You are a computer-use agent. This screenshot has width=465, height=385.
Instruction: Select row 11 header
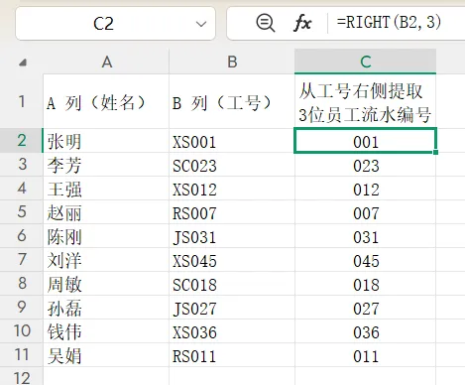pos(22,355)
